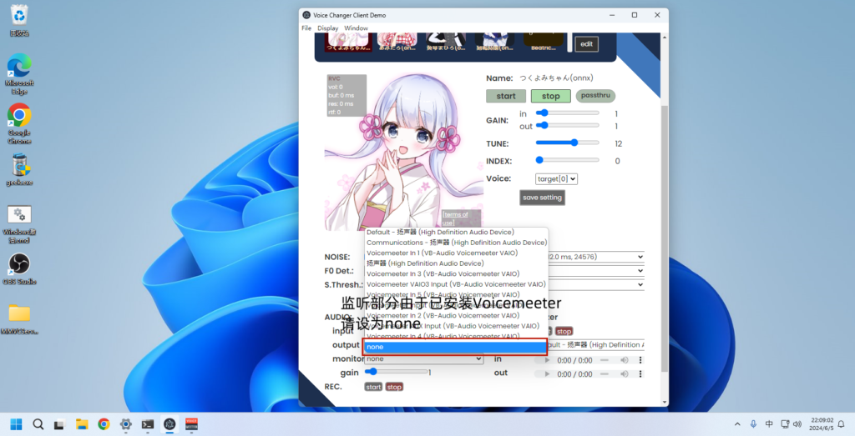The width and height of the screenshot is (855, 436).
Task: Select the あみたろ model thumbnail
Action: click(x=397, y=43)
